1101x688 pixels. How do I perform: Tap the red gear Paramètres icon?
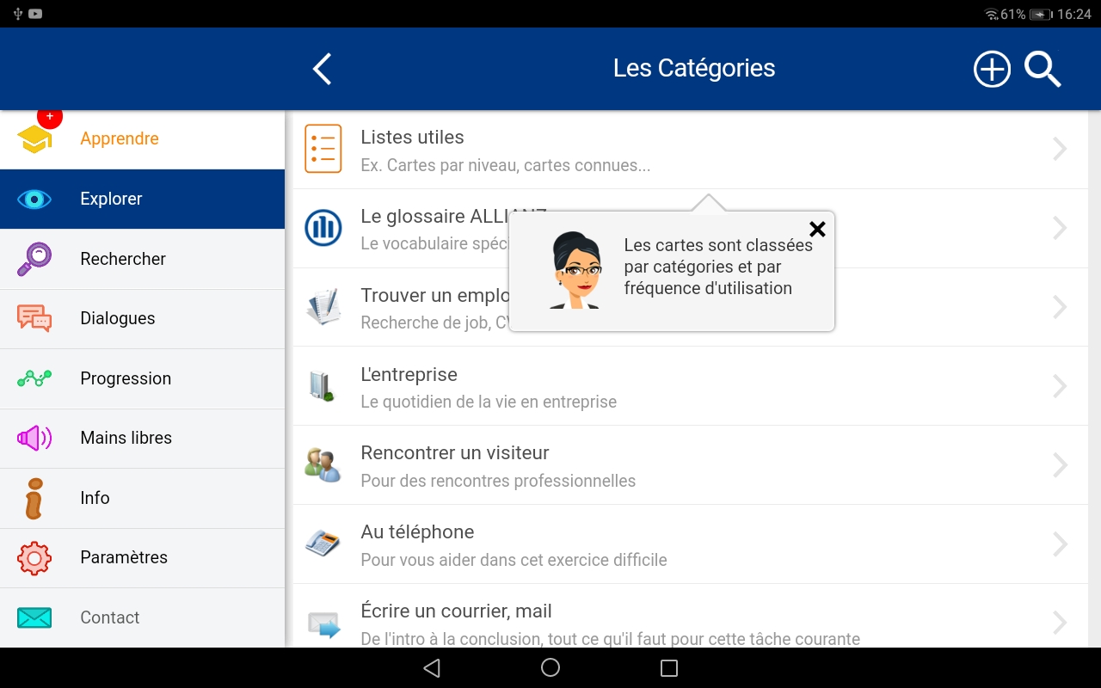(34, 558)
